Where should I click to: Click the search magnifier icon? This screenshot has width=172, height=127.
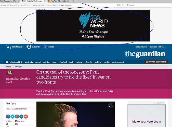45,47
